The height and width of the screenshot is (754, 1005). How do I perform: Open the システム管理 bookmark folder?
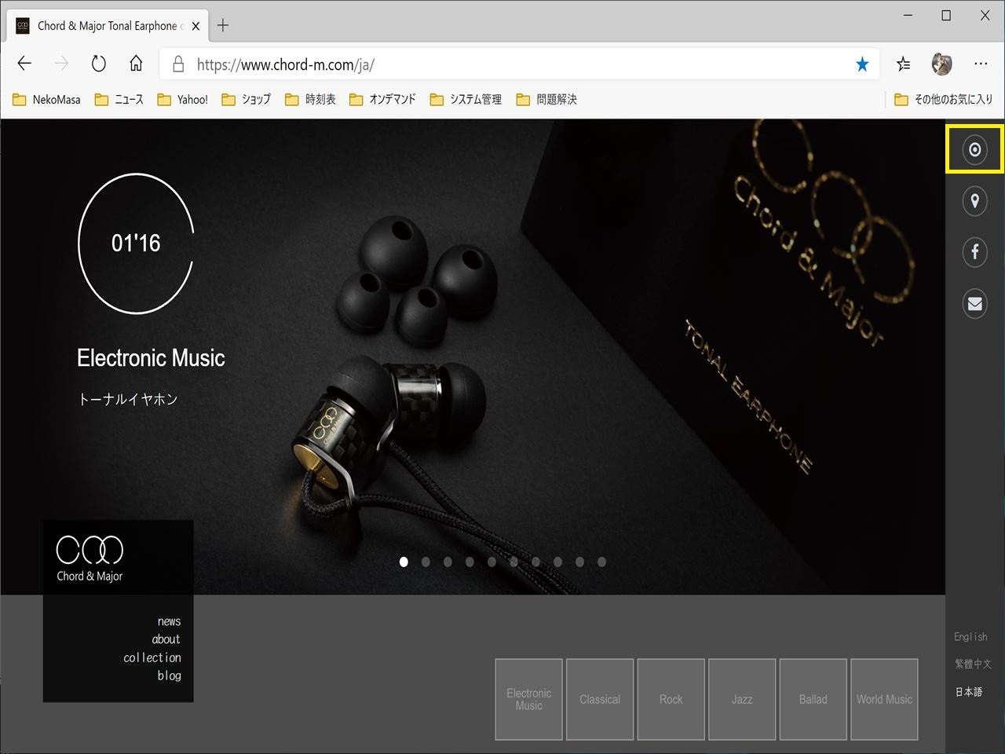click(466, 100)
